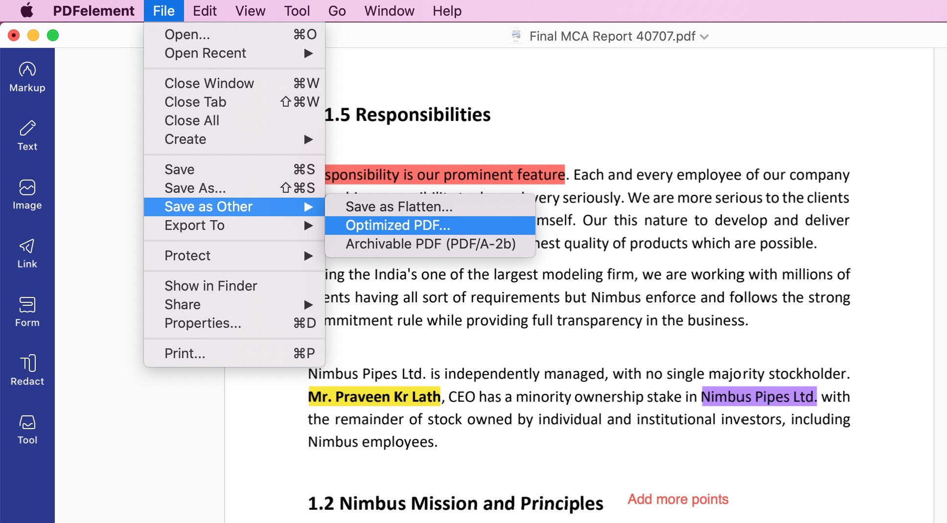Choose Close All menu item

(234, 120)
